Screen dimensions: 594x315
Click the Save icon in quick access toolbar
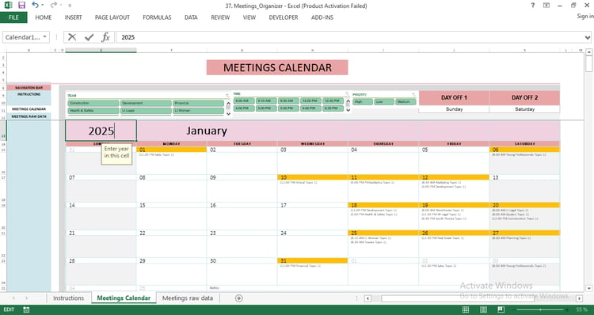point(21,6)
